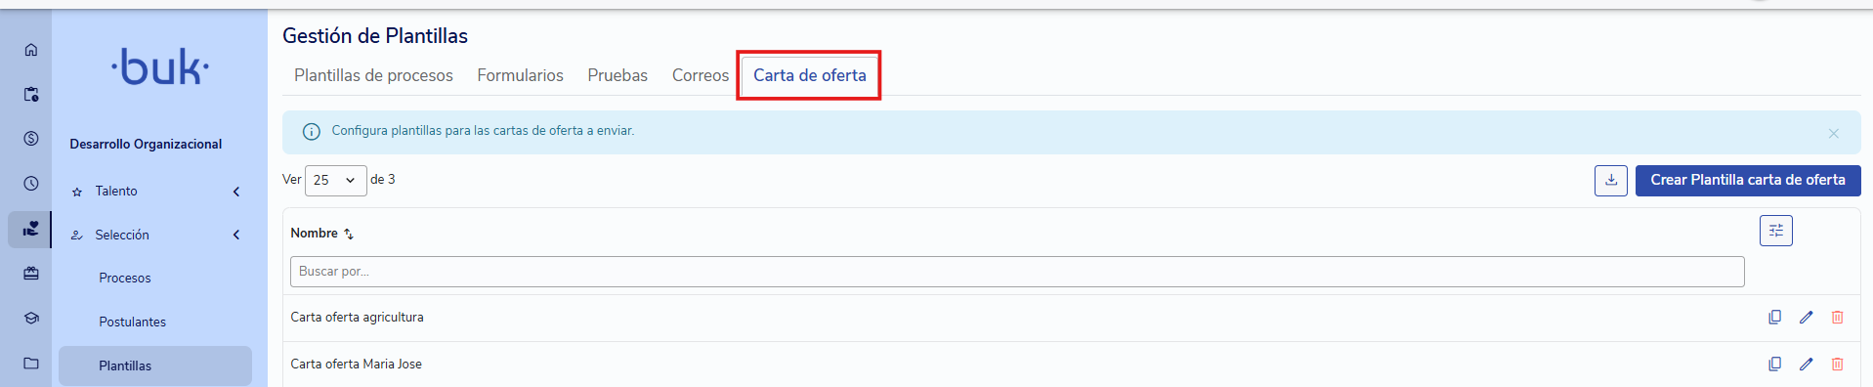
Task: Focus the Buscar por search field
Action: (x=1017, y=272)
